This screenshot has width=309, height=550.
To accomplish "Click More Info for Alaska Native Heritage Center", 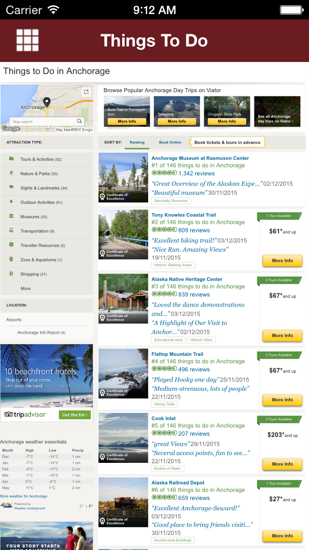I will [282, 336].
